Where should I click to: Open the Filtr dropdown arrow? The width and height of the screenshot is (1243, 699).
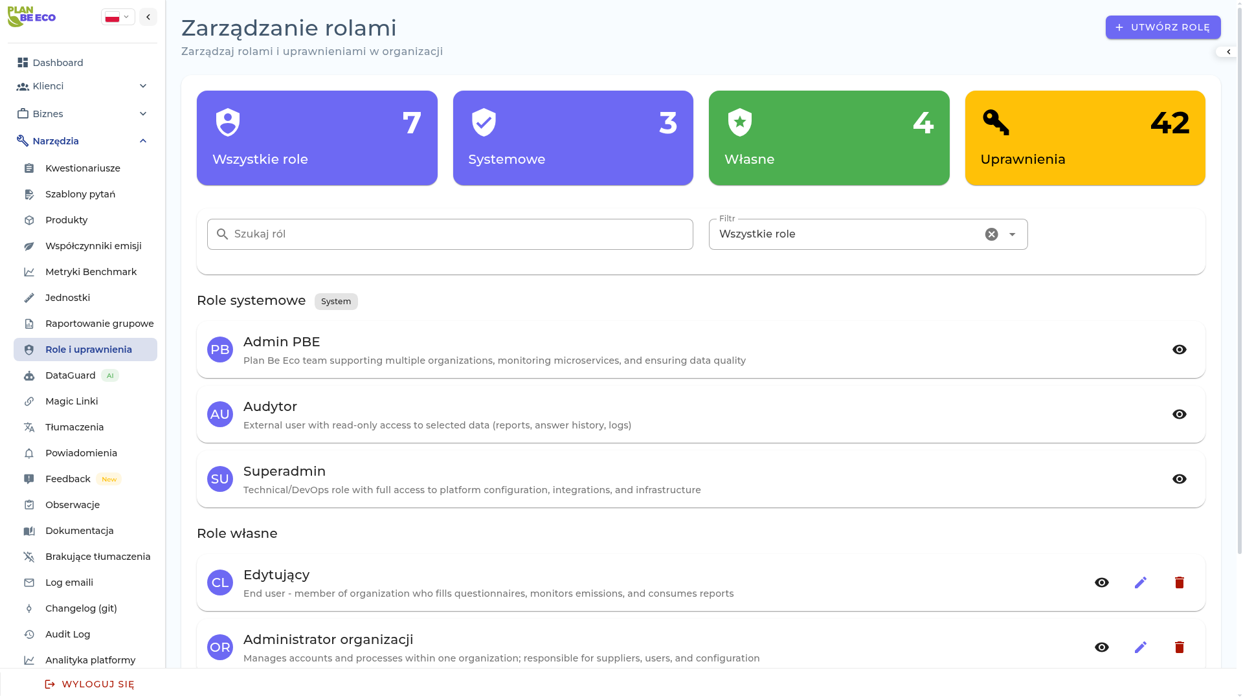click(1012, 234)
